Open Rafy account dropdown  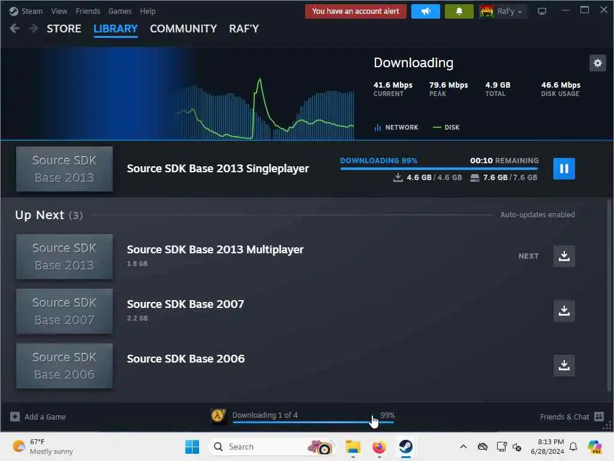tap(510, 11)
